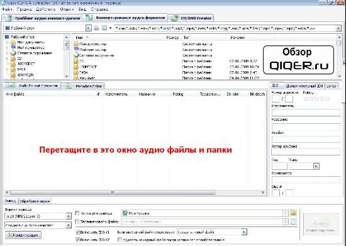Screen dimensions: 346x246
Task: Open the Вид menu
Action: click(x=82, y=9)
